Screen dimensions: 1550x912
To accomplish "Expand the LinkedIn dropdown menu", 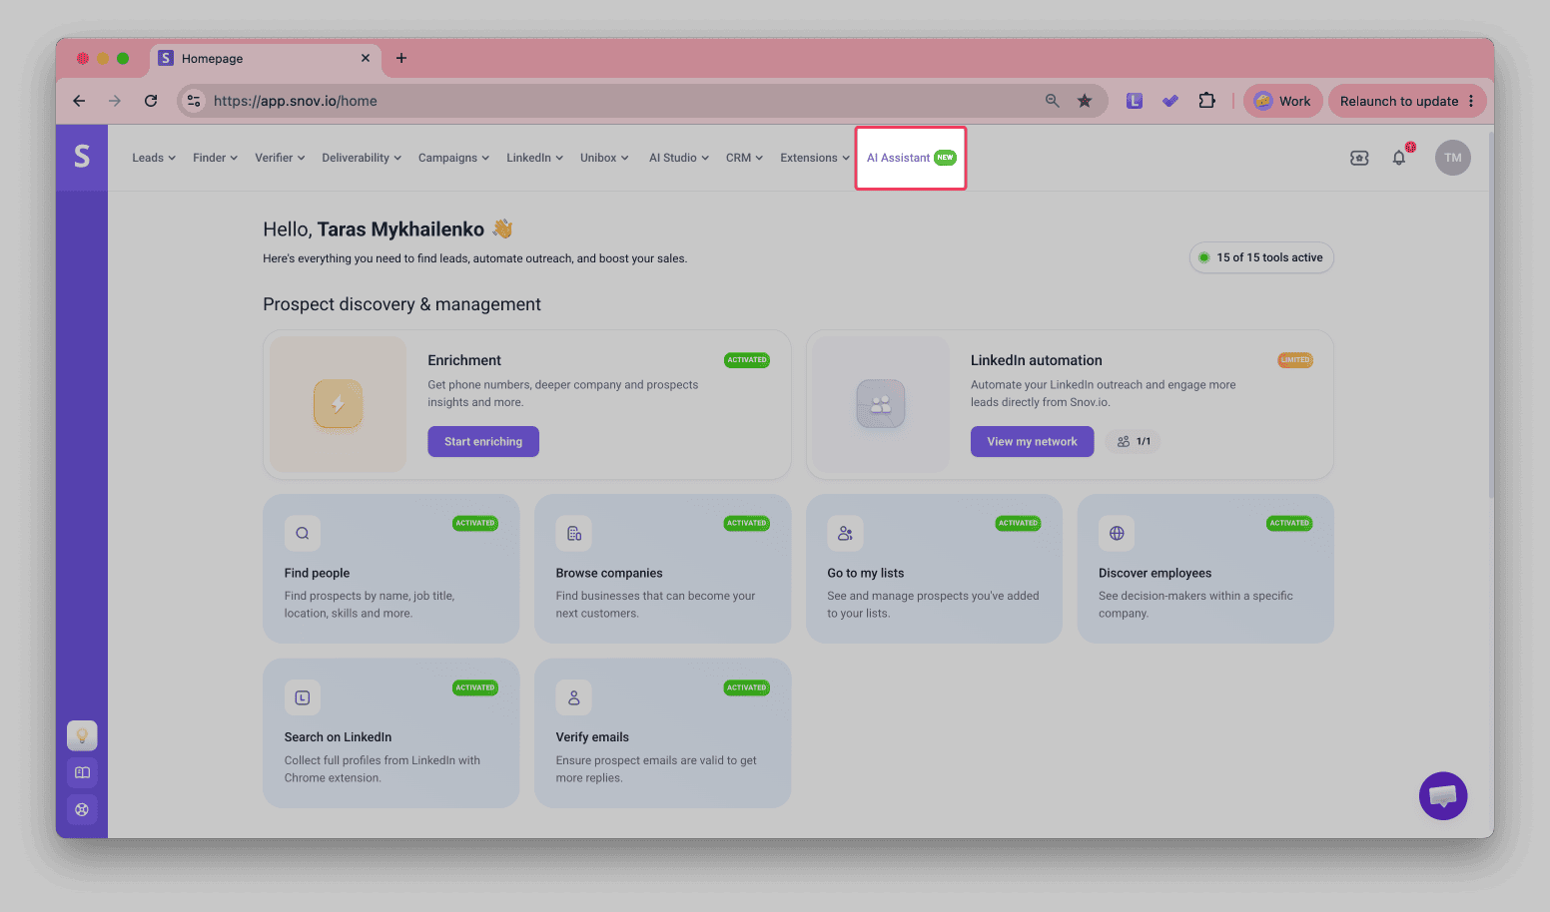I will [534, 158].
